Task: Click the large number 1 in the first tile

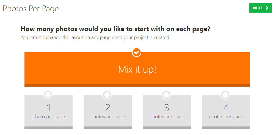Action: [x=49, y=108]
